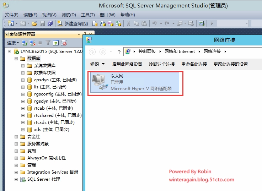Click the Database Engine Query icon
This screenshot has height=191, width=262.
click(x=95, y=23)
